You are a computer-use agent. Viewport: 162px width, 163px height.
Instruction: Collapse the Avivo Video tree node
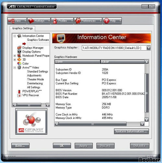point(15,68)
